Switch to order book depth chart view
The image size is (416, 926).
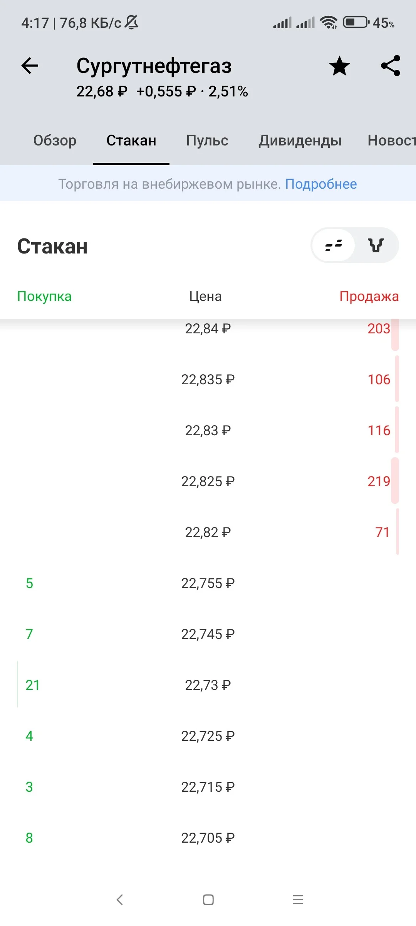[376, 245]
